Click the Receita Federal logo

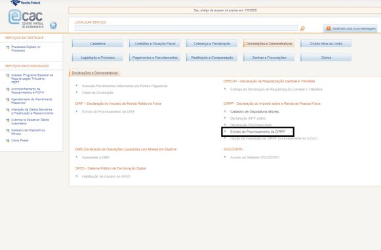pos(26,3)
